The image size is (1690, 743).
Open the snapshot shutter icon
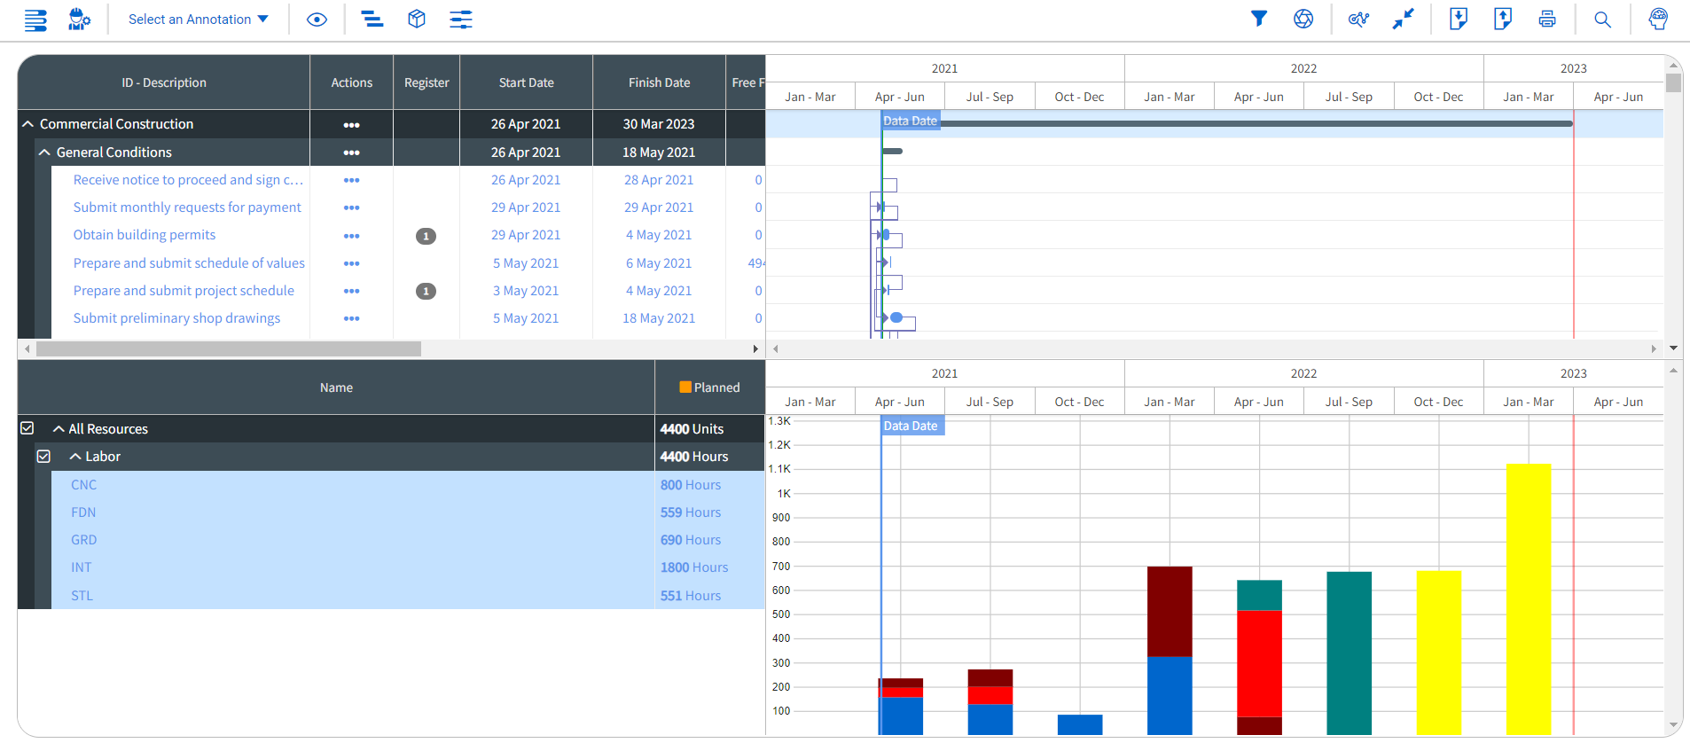[1303, 19]
